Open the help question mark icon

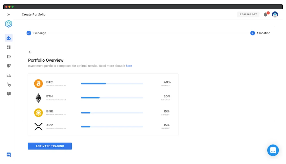pyautogui.click(x=9, y=94)
